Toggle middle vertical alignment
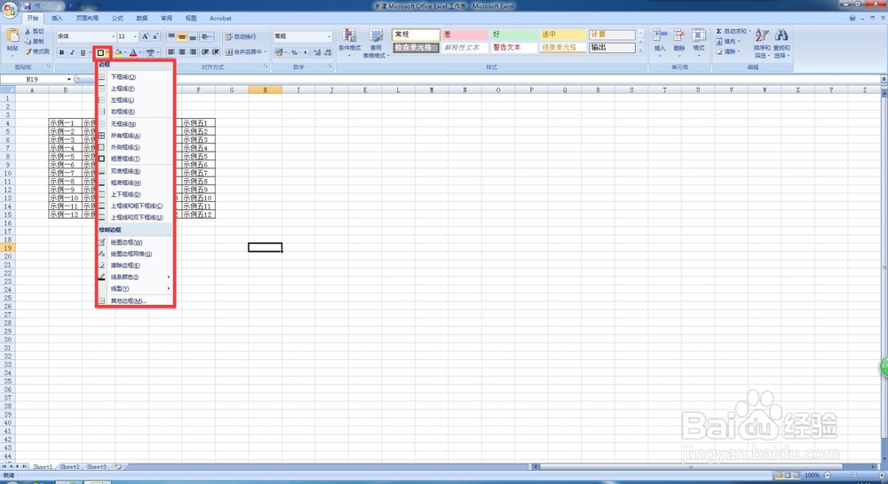The image size is (888, 484). point(182,36)
